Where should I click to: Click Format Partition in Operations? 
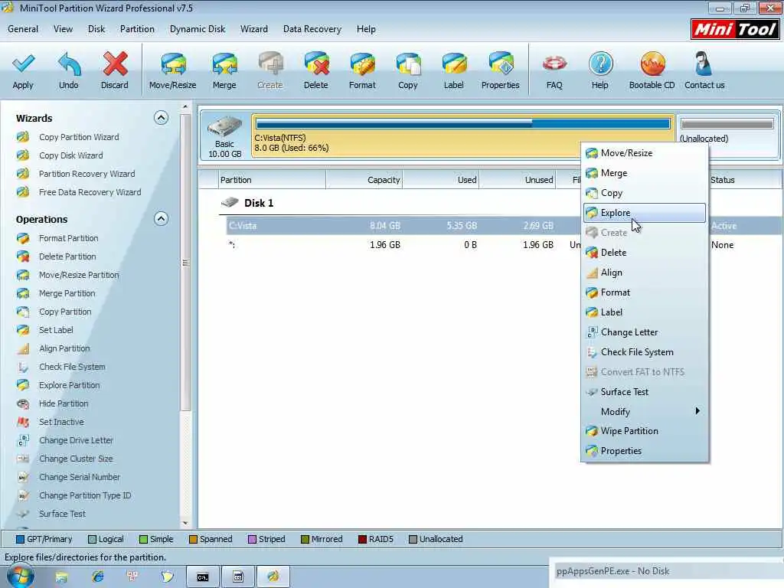click(68, 239)
